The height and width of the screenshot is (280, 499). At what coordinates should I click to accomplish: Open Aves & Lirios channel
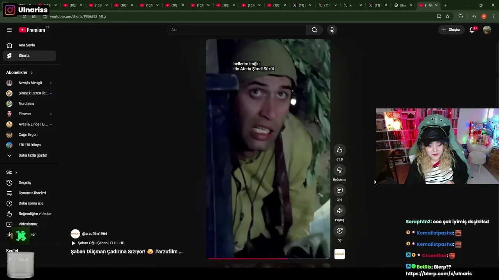tap(30, 124)
